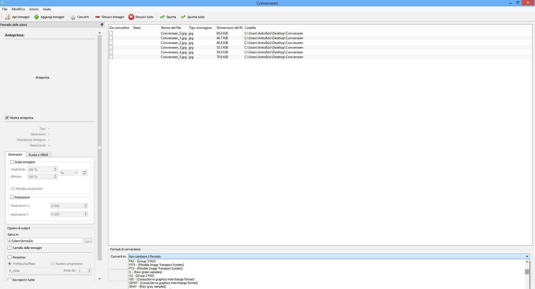Choose FAX - (Group 3 FAX) format

[x=142, y=261]
